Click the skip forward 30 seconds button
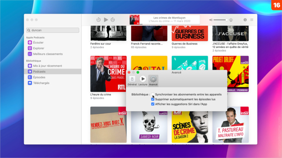 pyautogui.click(x=113, y=19)
